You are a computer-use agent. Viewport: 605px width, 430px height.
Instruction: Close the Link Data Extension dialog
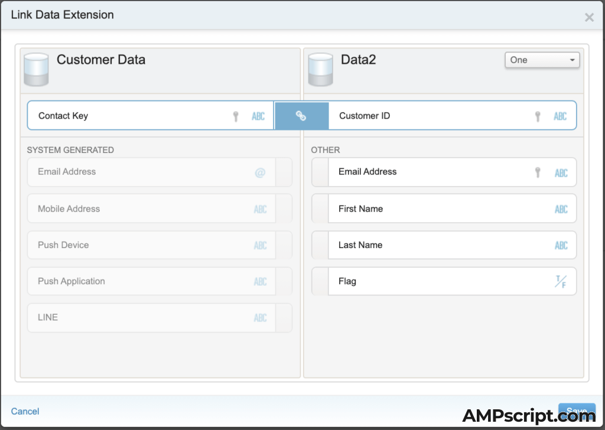[x=589, y=17]
